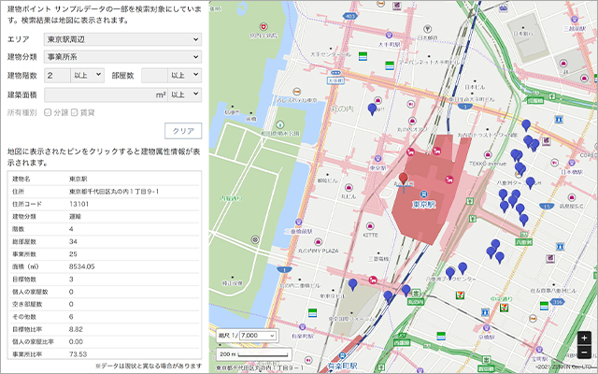Open the 以上 dropdown for 建築面積
This screenshot has height=374, width=598.
pos(185,94)
